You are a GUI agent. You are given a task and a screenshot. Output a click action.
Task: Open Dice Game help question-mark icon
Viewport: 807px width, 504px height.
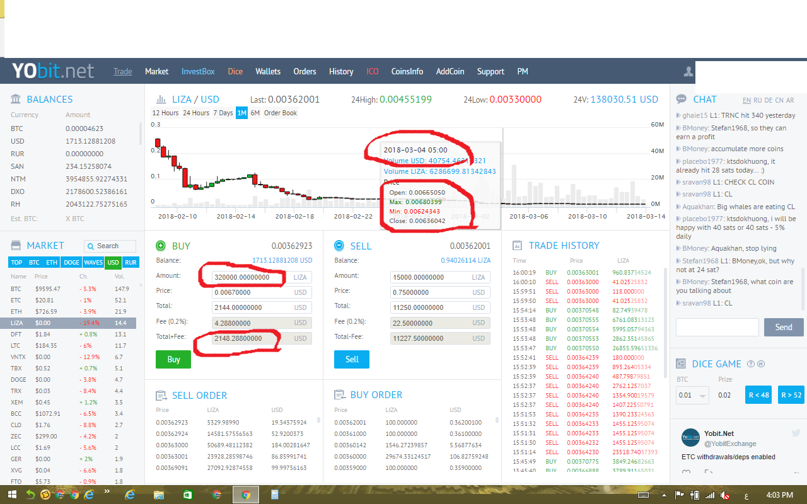751,364
